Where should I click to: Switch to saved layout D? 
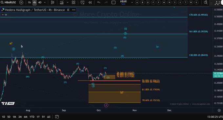[x=148, y=2]
